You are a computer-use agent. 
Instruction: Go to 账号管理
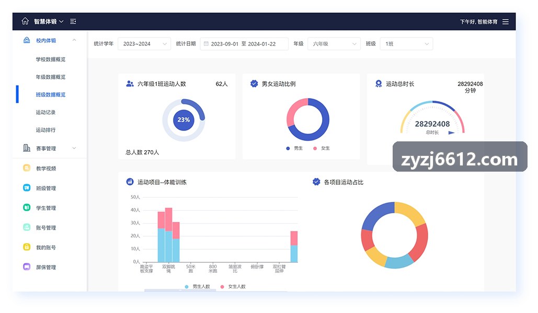coord(46,228)
